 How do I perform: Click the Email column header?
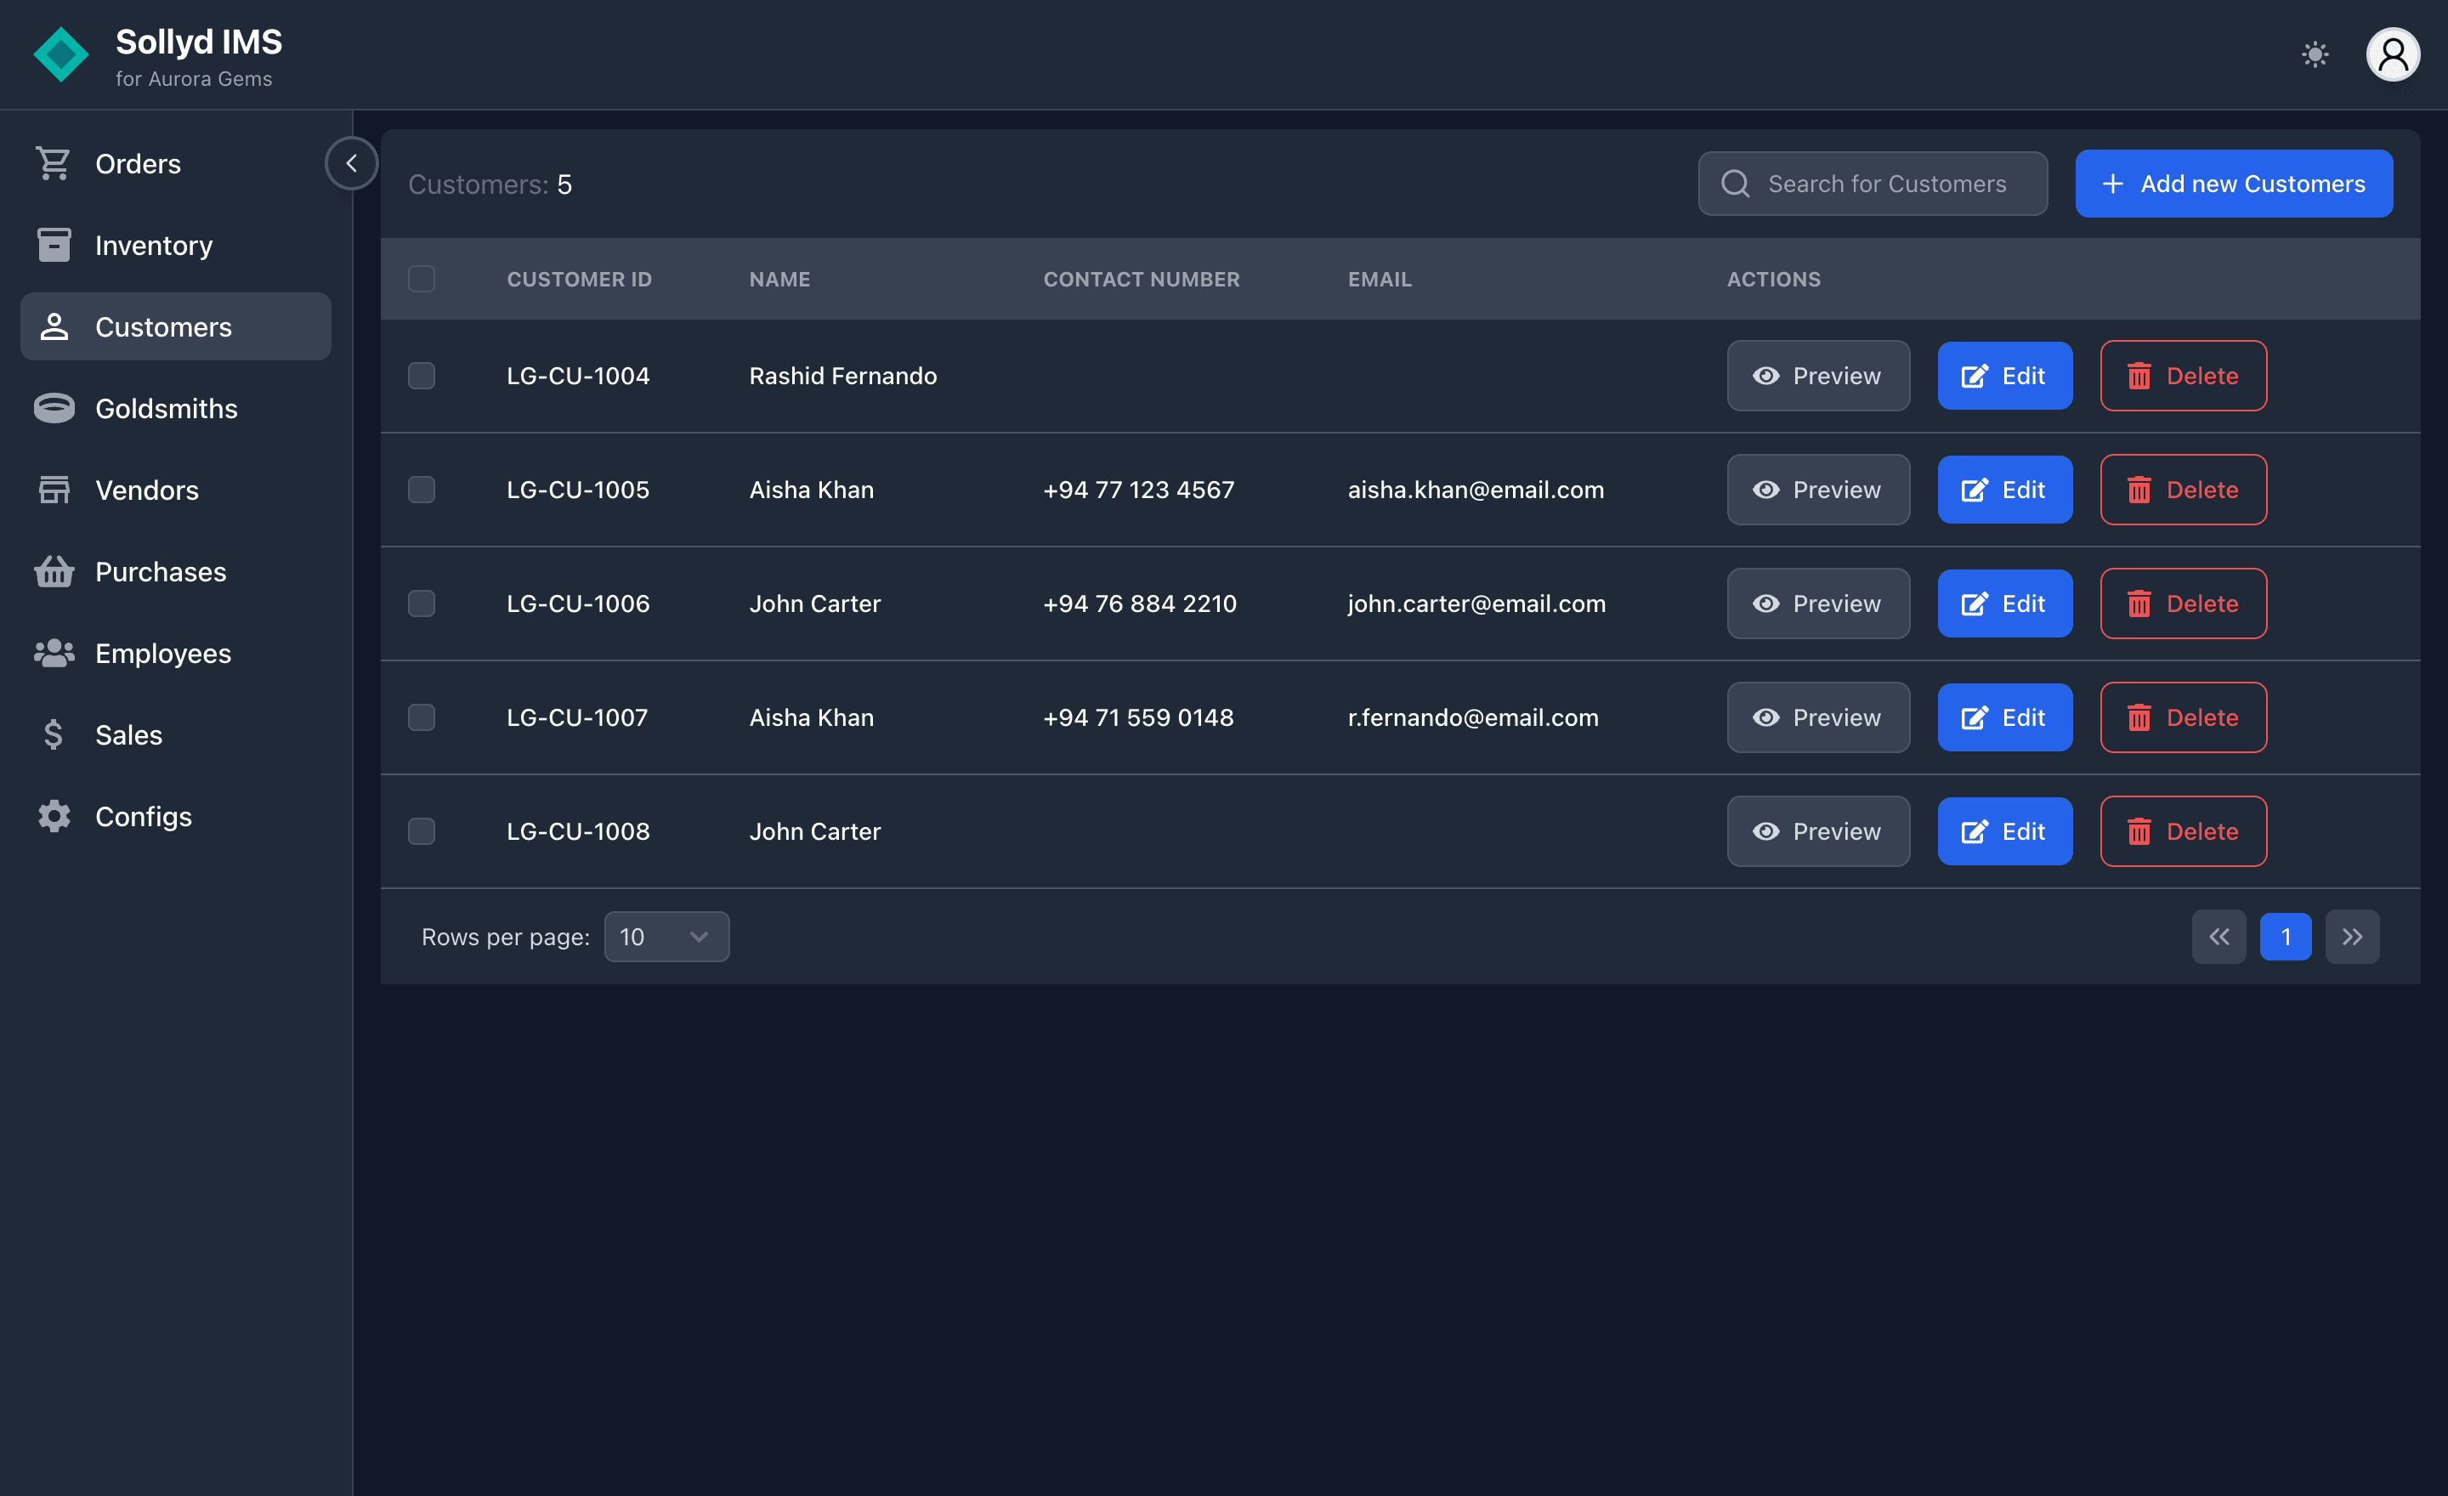coord(1379,279)
